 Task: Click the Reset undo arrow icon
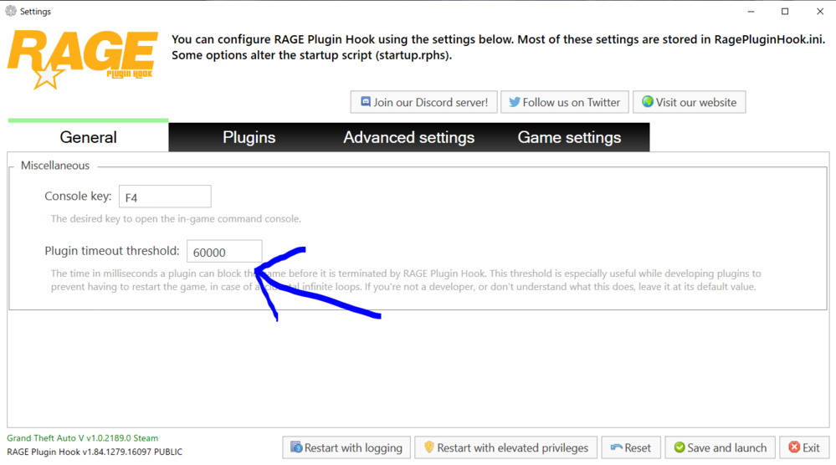(x=617, y=447)
